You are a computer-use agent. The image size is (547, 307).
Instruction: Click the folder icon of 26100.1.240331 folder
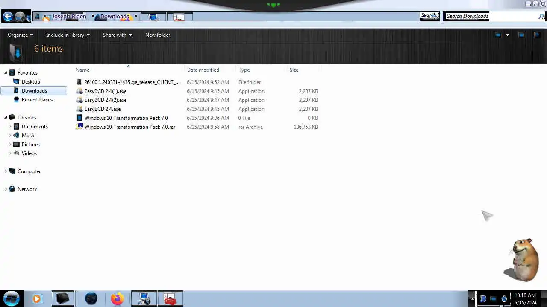coord(79,82)
